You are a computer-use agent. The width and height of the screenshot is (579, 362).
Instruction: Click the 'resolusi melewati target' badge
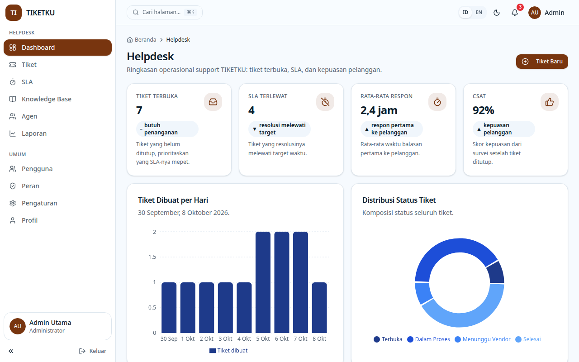tap(280, 129)
